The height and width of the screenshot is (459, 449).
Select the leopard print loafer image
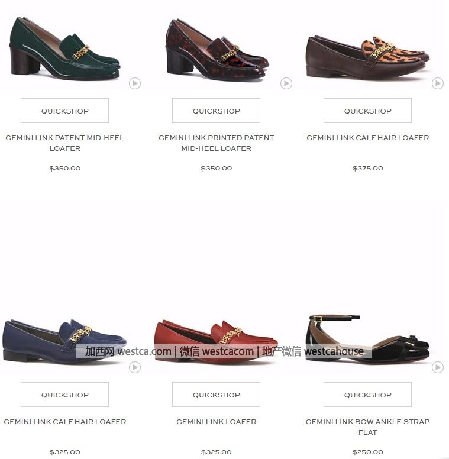[x=368, y=57]
